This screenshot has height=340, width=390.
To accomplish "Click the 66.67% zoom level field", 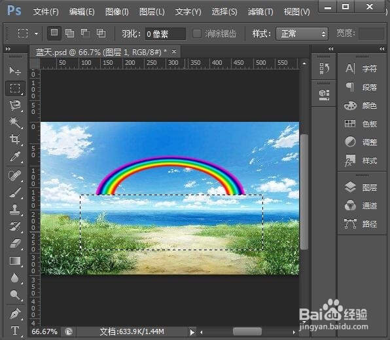I will 44,331.
